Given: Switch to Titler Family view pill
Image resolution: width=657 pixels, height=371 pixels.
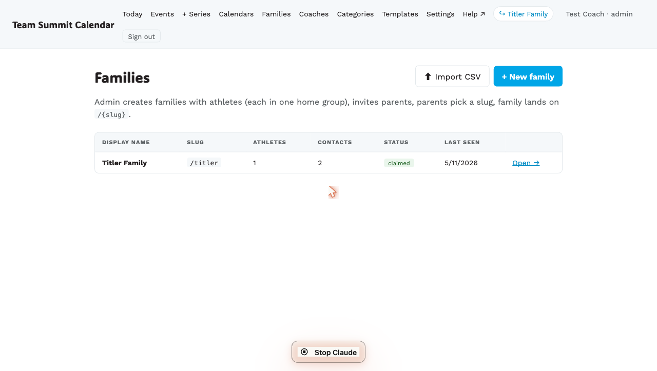Looking at the screenshot, I should 523,14.
